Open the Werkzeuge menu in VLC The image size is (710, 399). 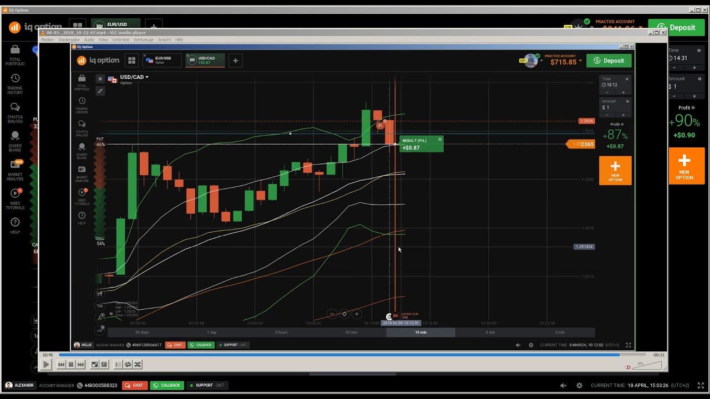click(x=144, y=40)
